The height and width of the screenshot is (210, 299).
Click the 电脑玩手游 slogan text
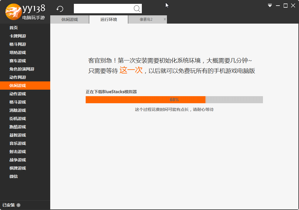[34, 17]
